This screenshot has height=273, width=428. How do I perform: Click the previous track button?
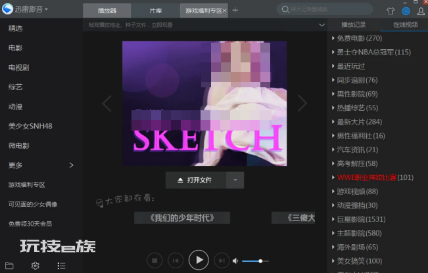point(176,261)
